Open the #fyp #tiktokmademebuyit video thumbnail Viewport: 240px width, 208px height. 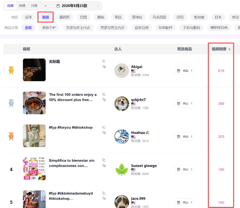(x=34, y=199)
